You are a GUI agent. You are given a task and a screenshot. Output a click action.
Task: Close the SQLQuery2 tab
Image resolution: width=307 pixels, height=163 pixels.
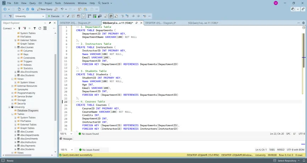coord(141,23)
